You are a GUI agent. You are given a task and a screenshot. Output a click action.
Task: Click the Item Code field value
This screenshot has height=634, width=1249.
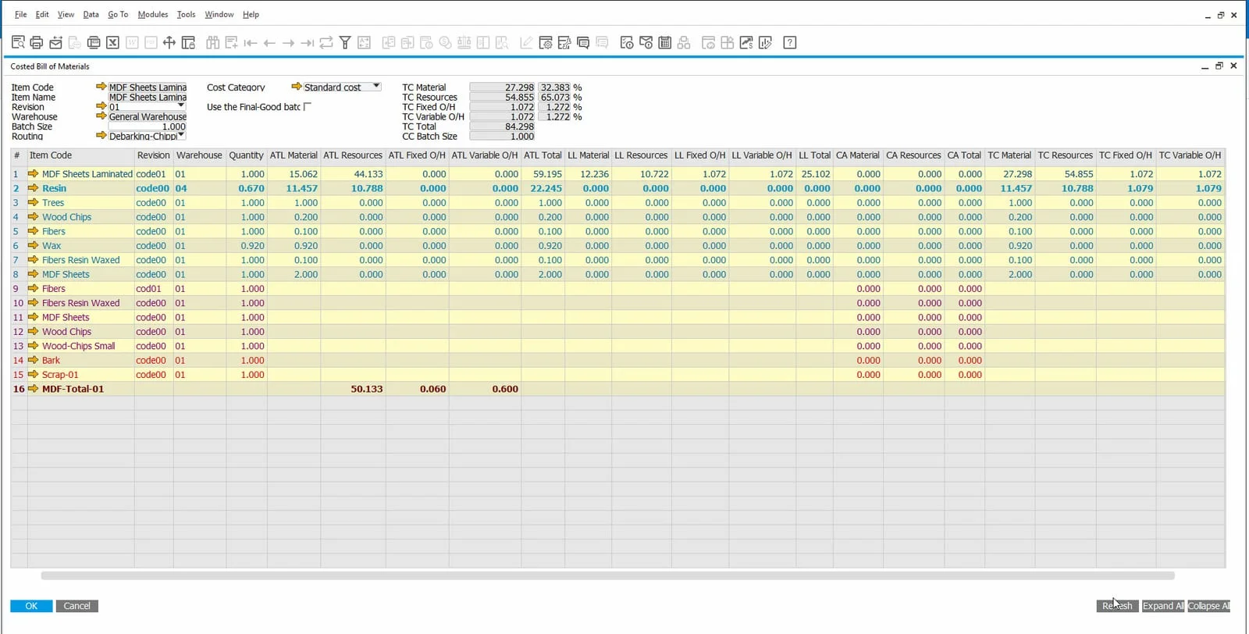(x=148, y=87)
